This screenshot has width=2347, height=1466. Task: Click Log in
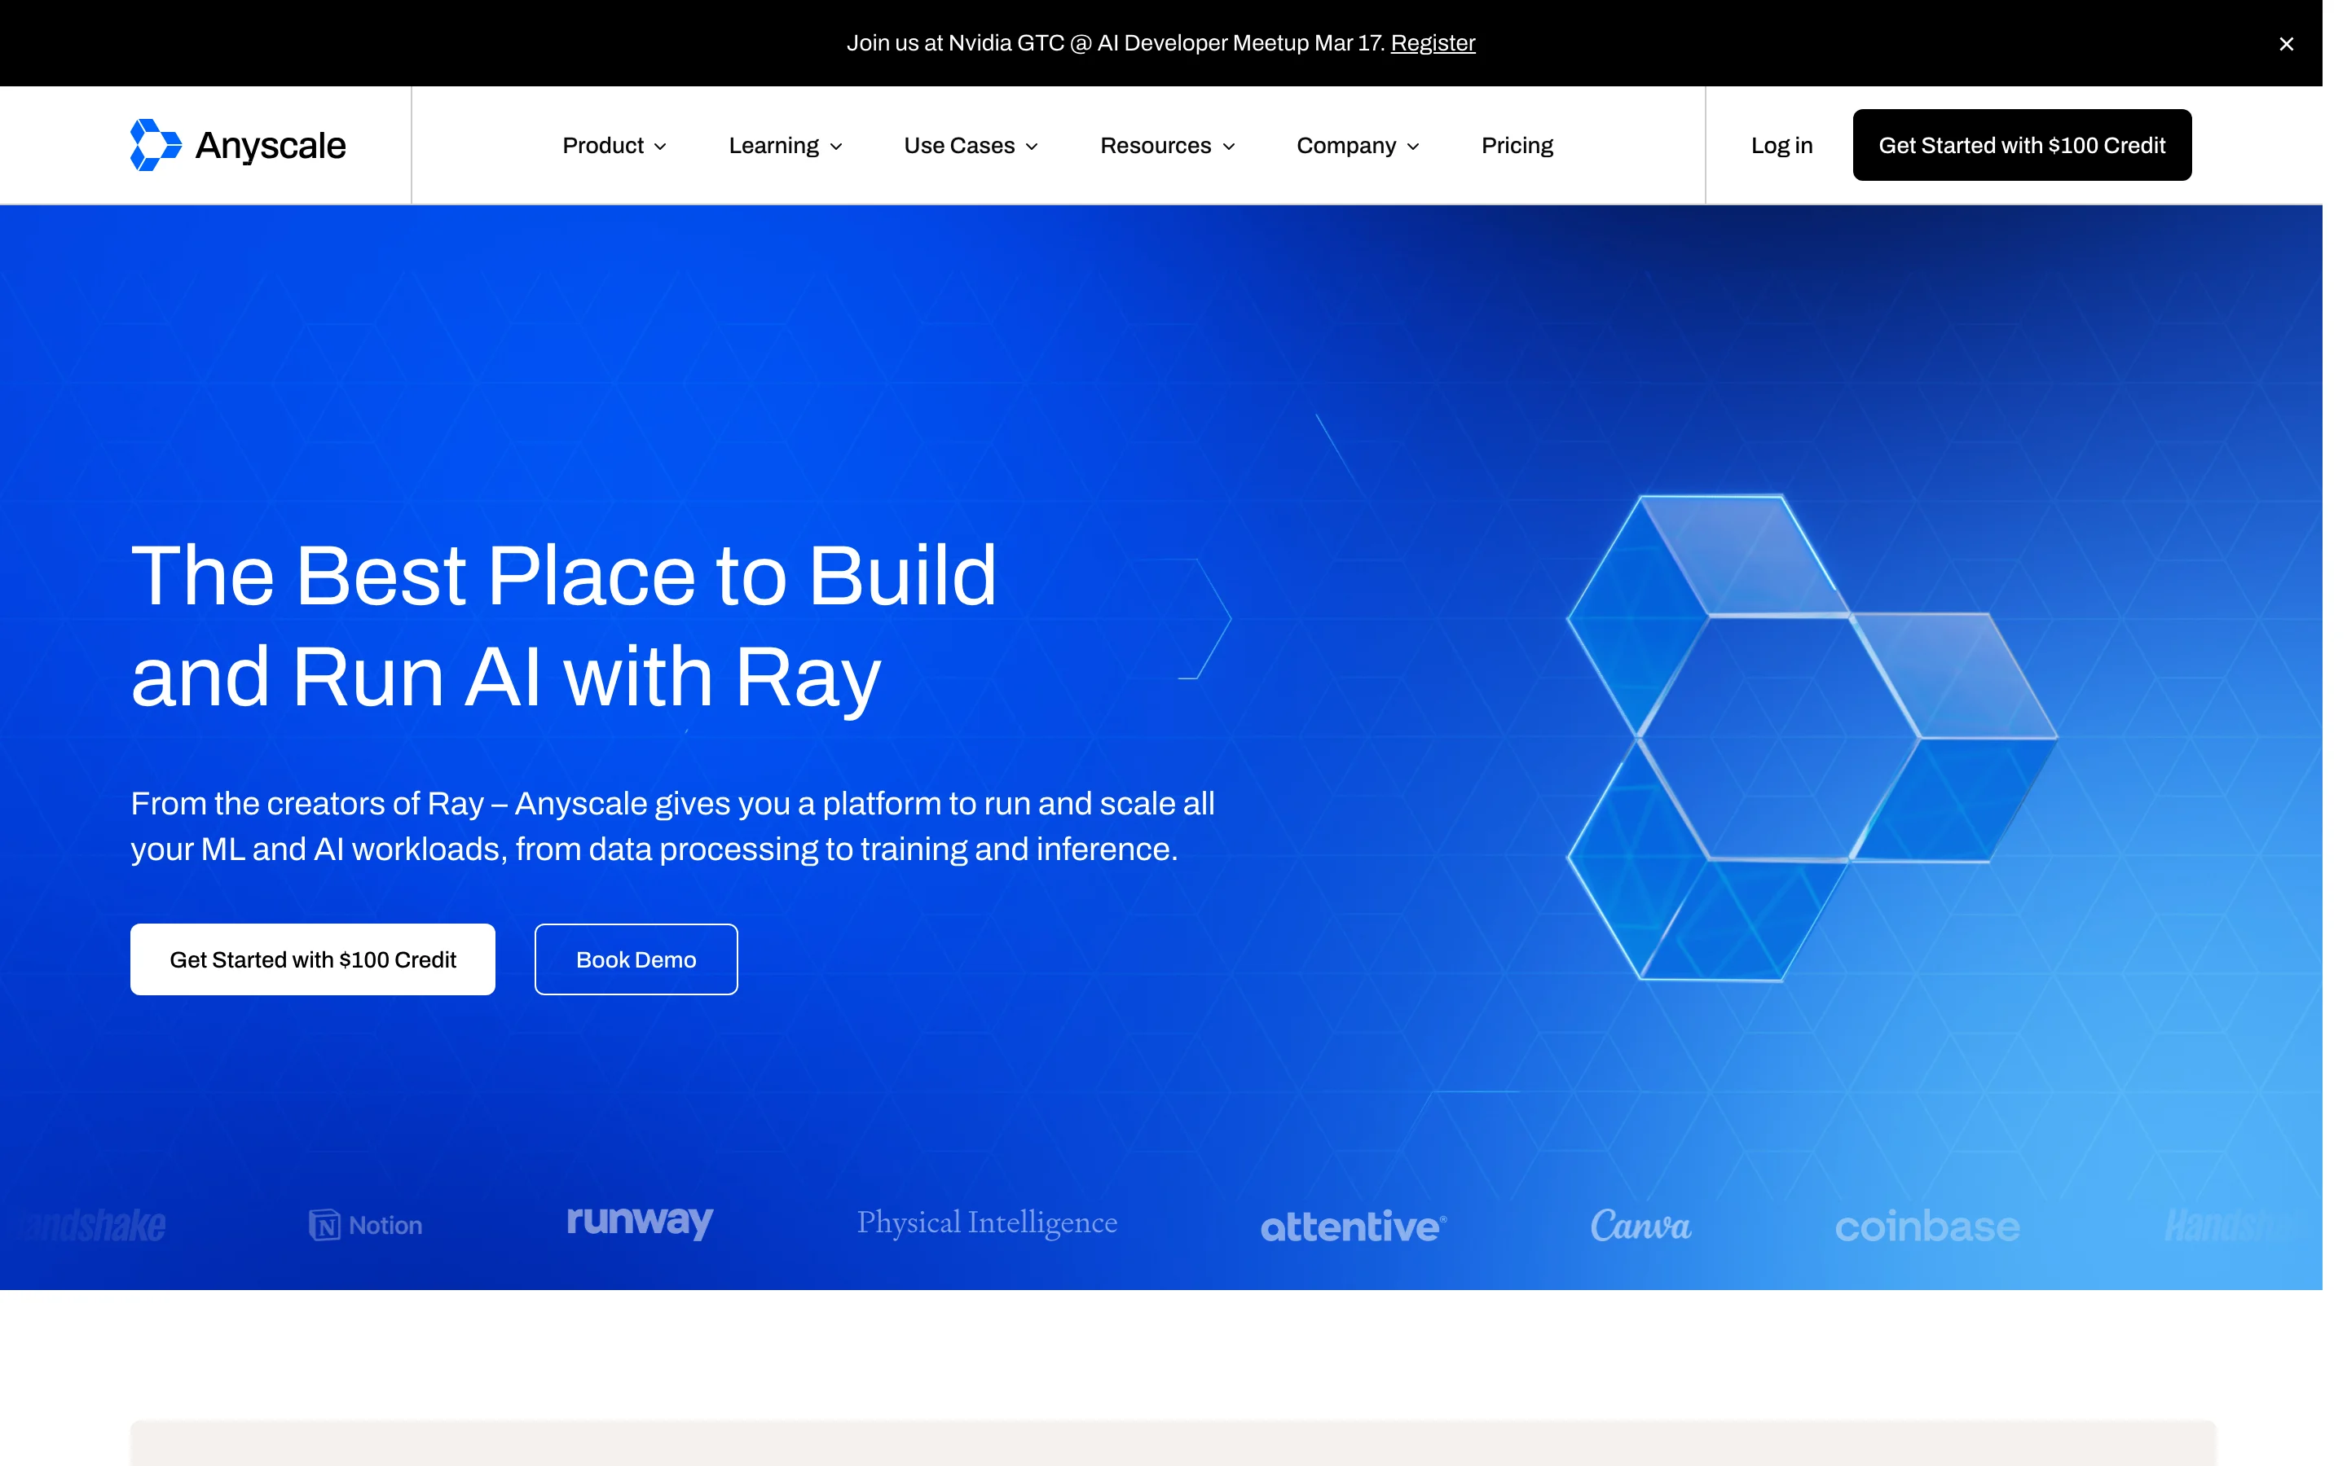[1781, 144]
